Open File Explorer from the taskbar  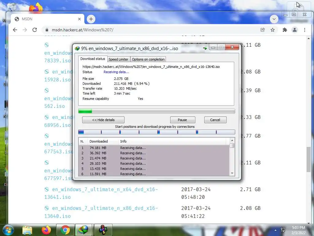tap(27, 230)
